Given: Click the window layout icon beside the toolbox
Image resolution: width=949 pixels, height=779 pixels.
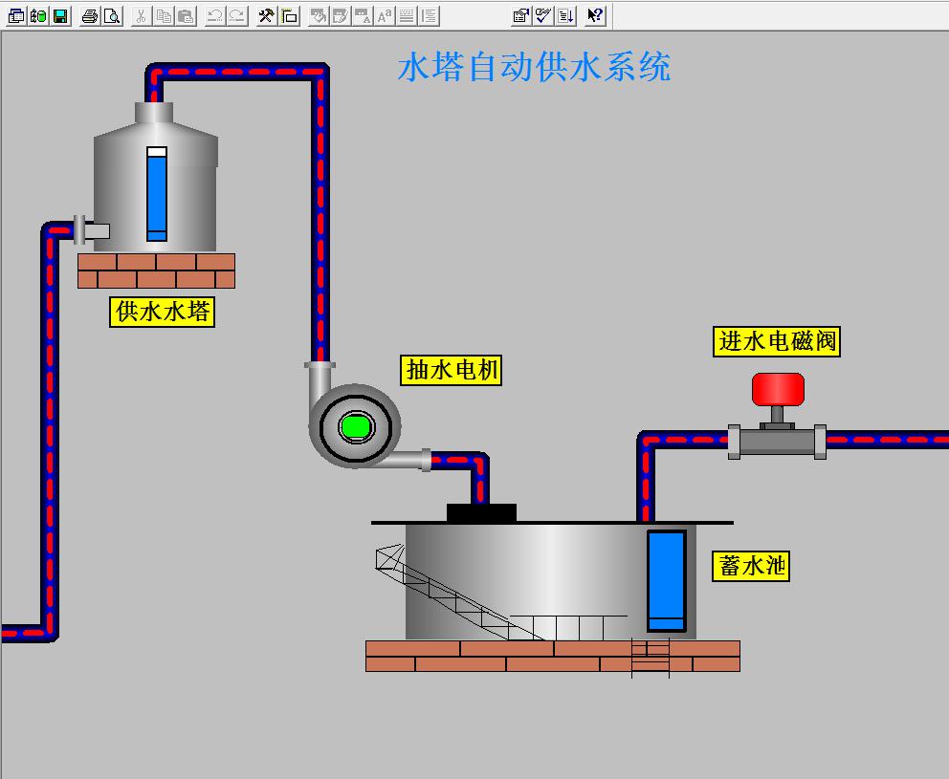Looking at the screenshot, I should [x=289, y=15].
